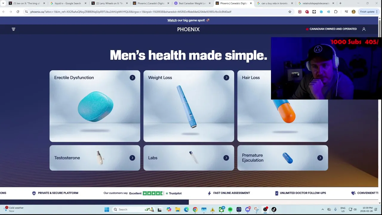382x215 pixels.
Task: Click the Weight Loss card arrow
Action: coord(226,78)
